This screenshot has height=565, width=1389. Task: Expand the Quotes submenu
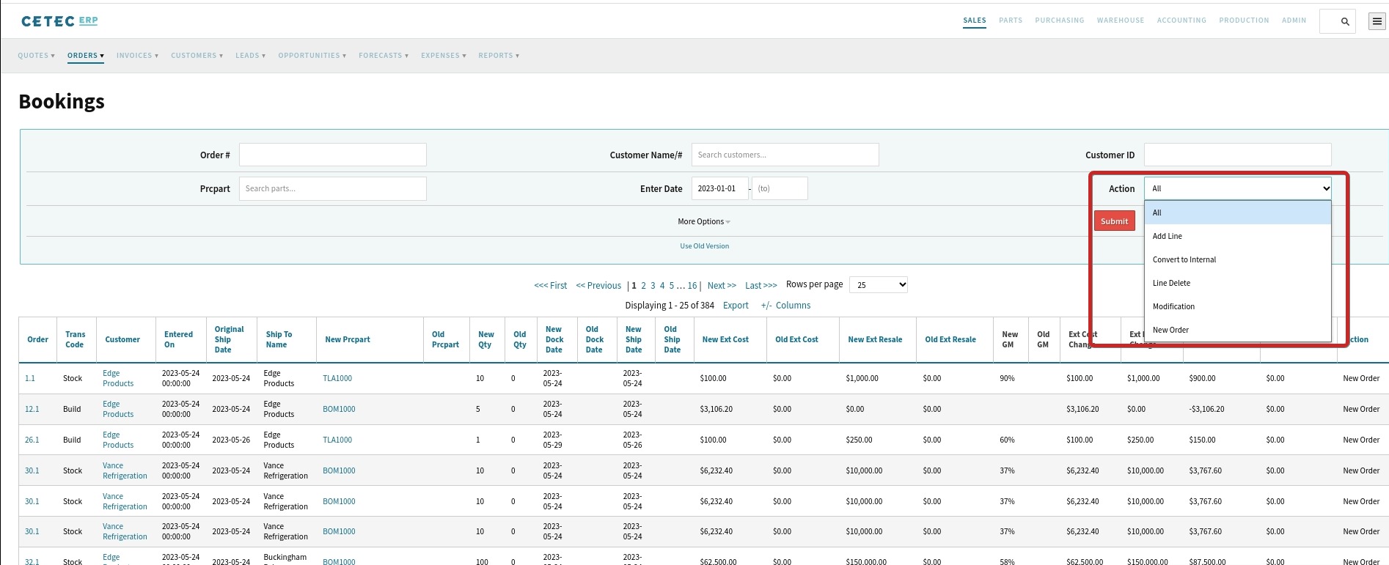click(x=37, y=56)
